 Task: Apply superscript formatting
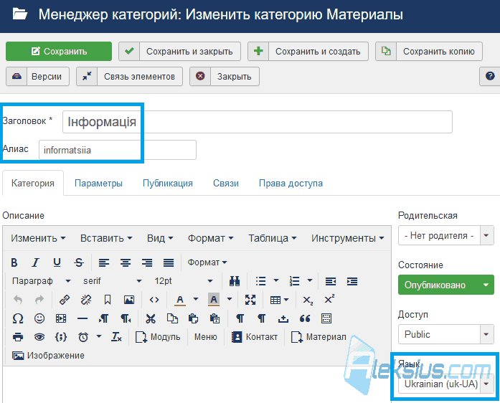point(329,300)
